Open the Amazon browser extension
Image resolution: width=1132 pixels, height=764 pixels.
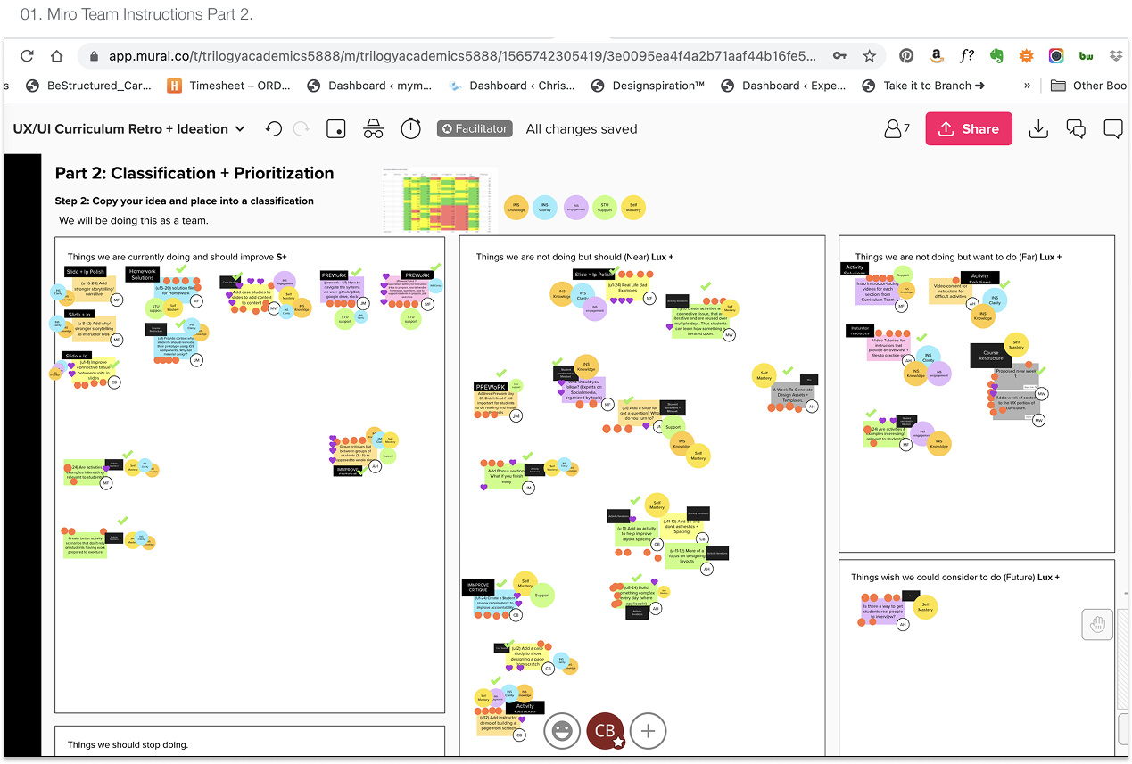(x=936, y=56)
